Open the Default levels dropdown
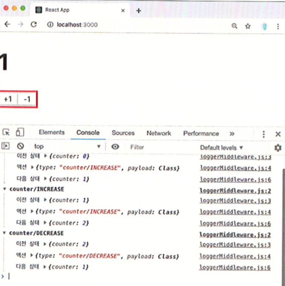285x286 pixels. [222, 148]
